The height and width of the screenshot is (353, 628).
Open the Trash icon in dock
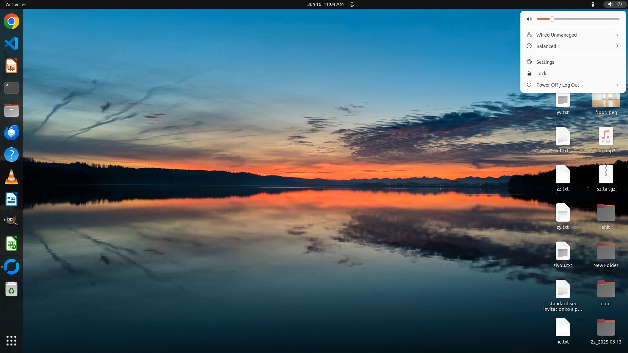(x=11, y=290)
